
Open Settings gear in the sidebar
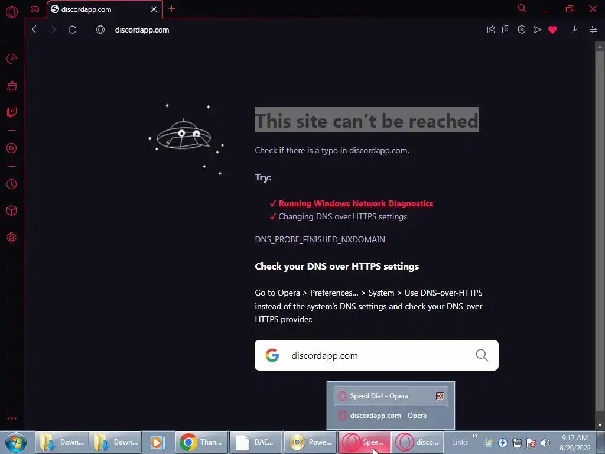click(x=12, y=238)
